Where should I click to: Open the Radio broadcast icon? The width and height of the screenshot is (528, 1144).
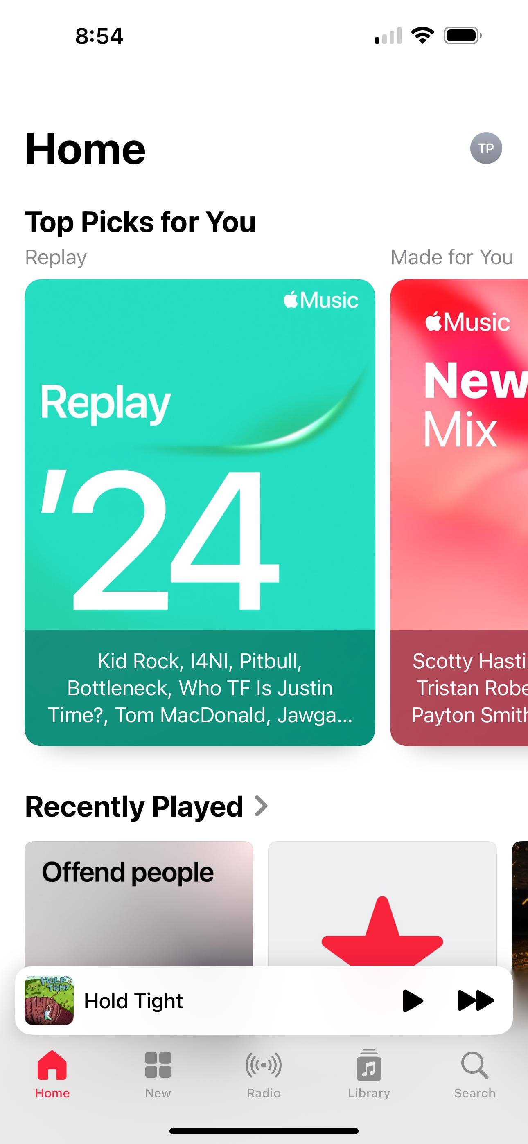(264, 1065)
